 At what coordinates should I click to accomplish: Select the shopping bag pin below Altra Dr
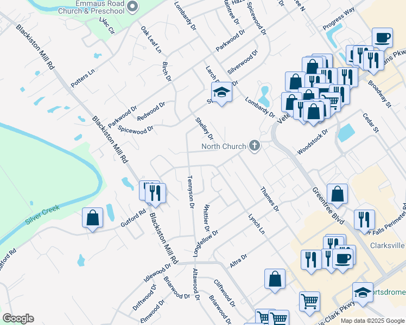pyautogui.click(x=275, y=279)
